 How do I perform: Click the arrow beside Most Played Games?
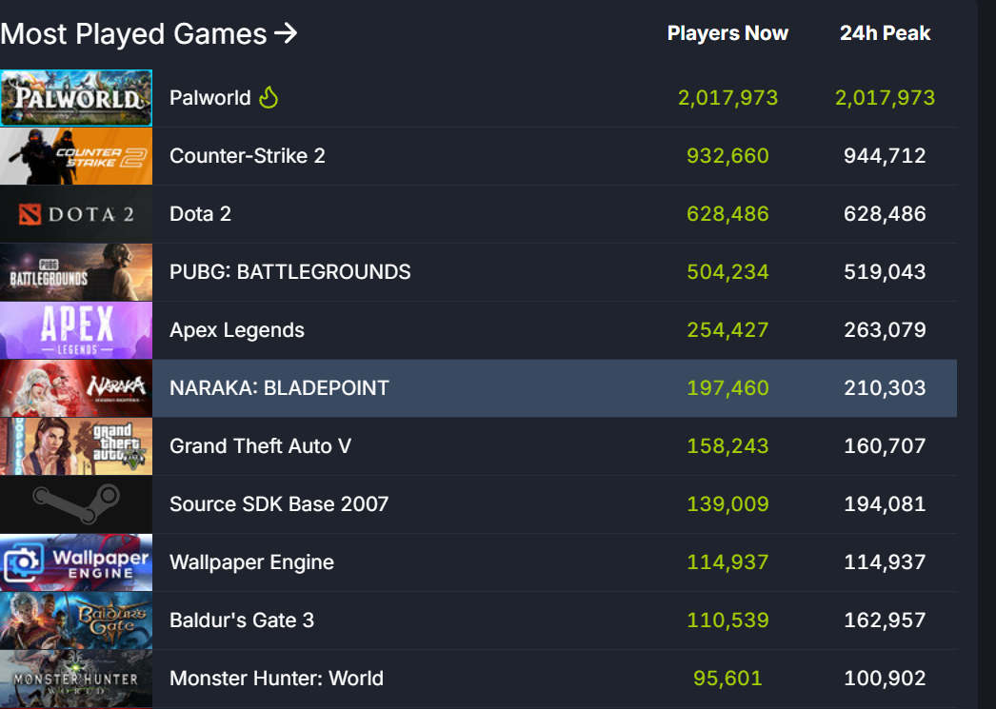[x=286, y=34]
